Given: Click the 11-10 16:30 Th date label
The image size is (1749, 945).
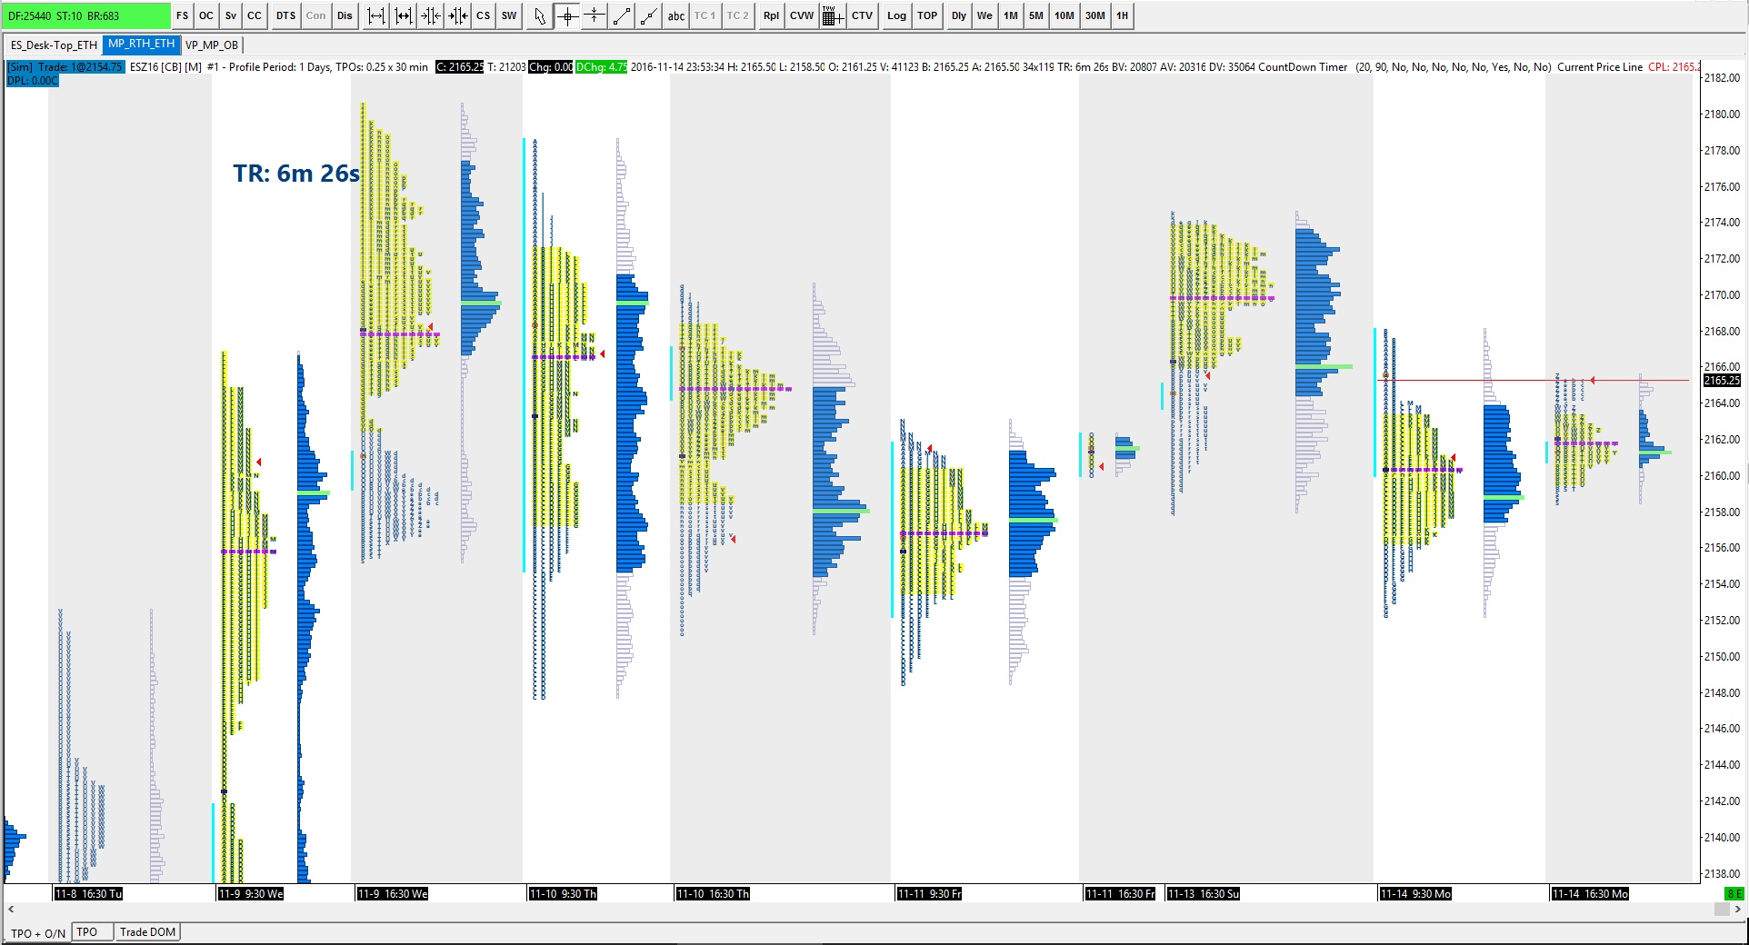Looking at the screenshot, I should (x=713, y=894).
